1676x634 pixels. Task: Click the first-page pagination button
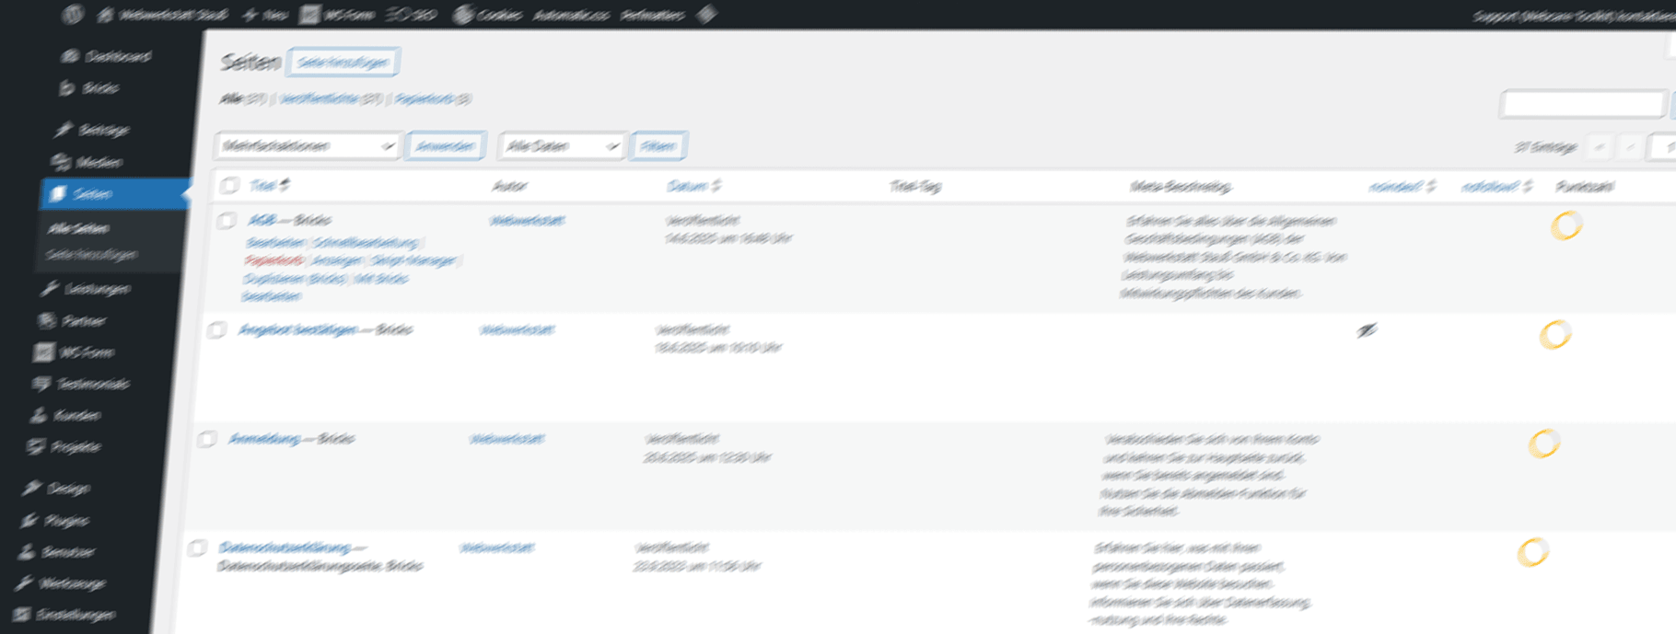(x=1600, y=147)
